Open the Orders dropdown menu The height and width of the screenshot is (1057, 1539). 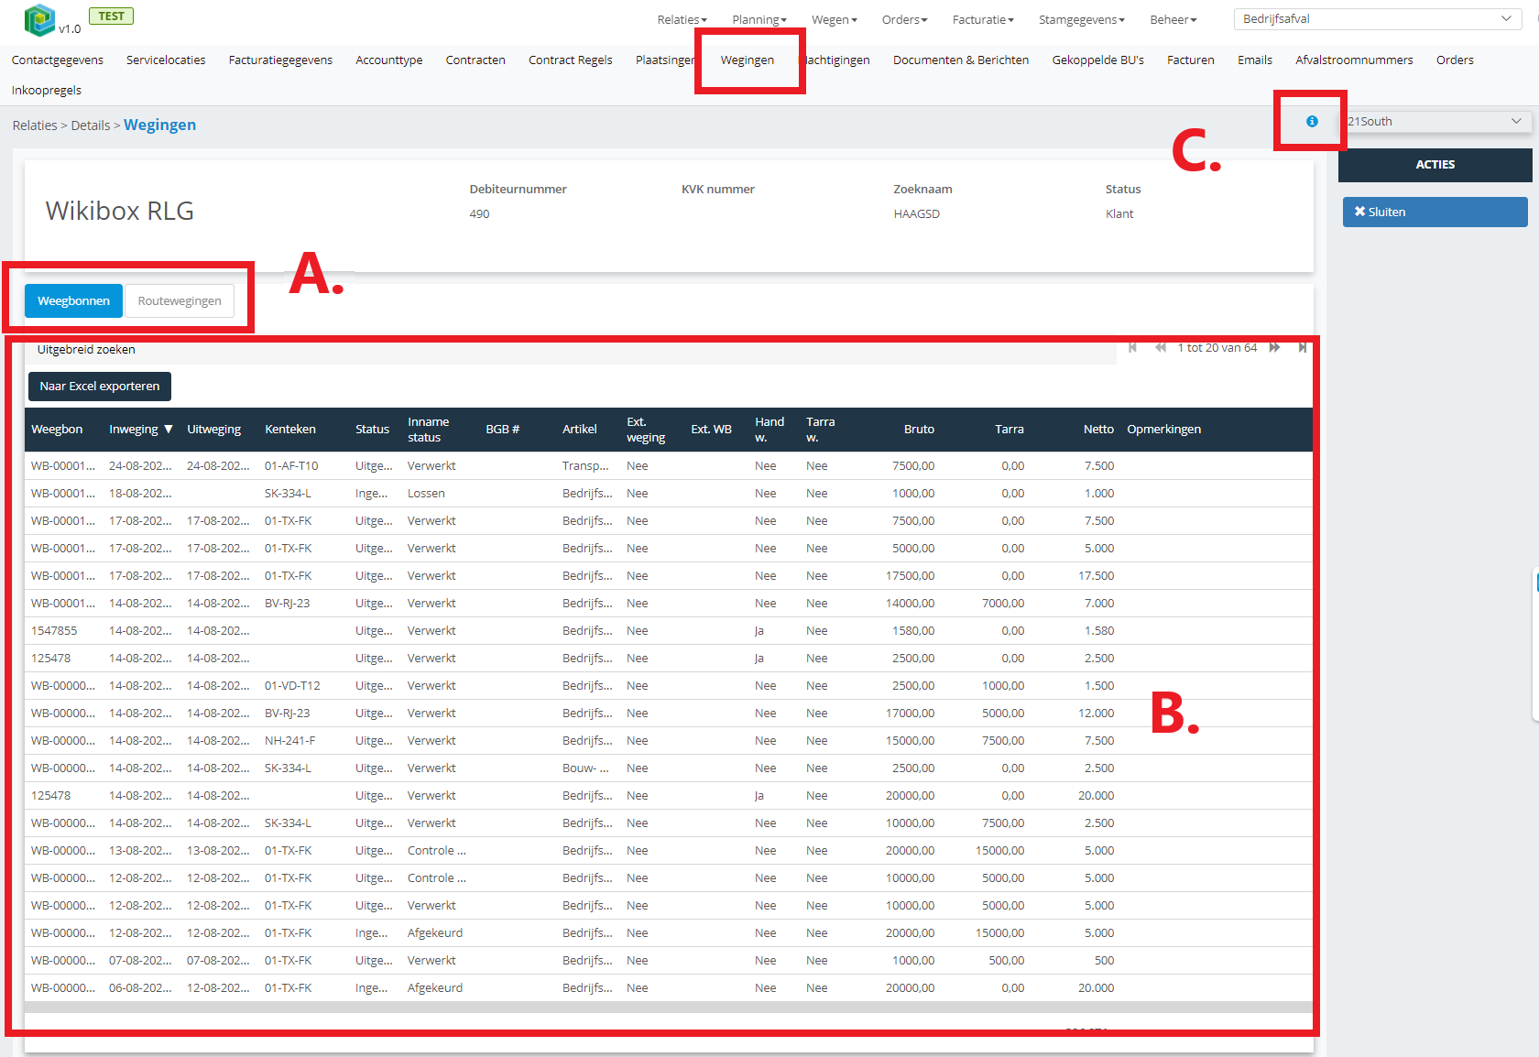pos(904,19)
